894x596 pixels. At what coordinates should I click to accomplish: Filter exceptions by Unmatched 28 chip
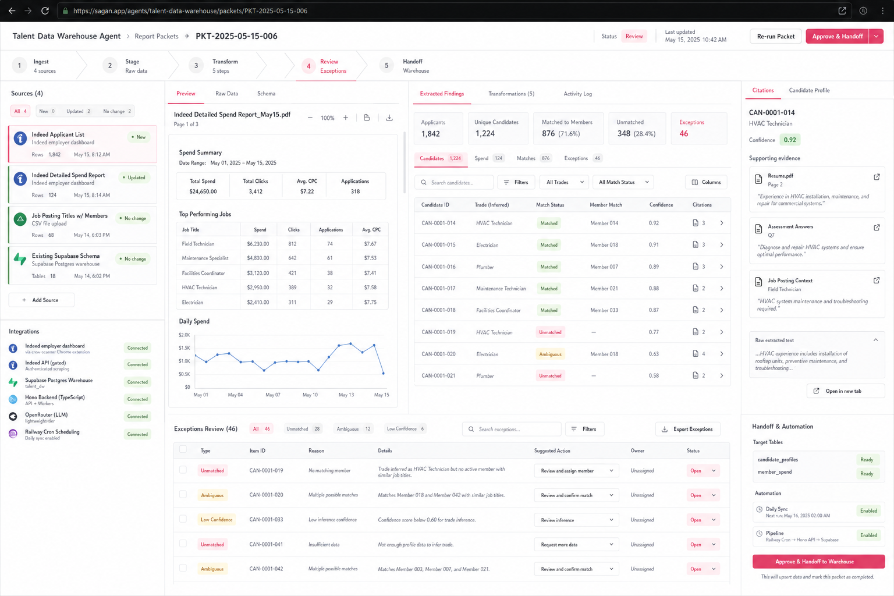tap(303, 429)
